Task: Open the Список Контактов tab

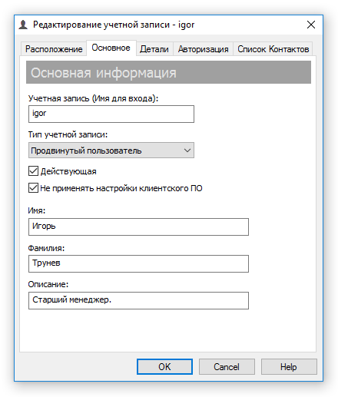Action: click(x=273, y=49)
